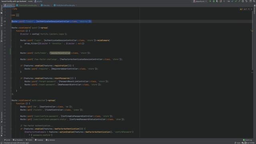Open the Database tool window on right edge
Screen dimensions: 256x144
[x=254, y=10]
